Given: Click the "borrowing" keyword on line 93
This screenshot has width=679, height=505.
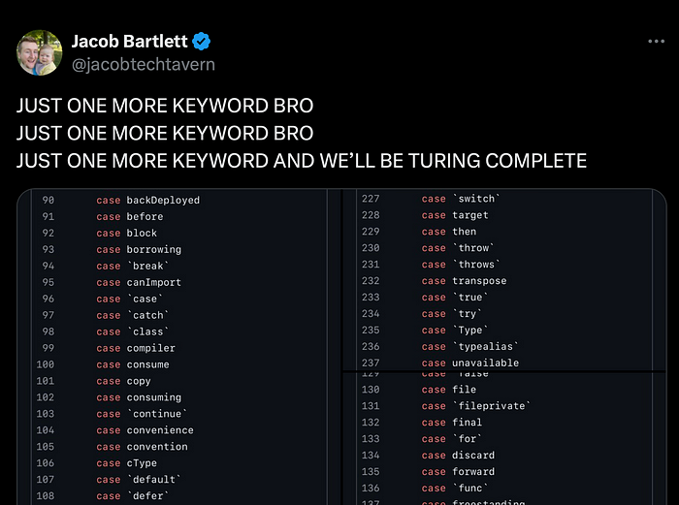Looking at the screenshot, I should coord(153,250).
